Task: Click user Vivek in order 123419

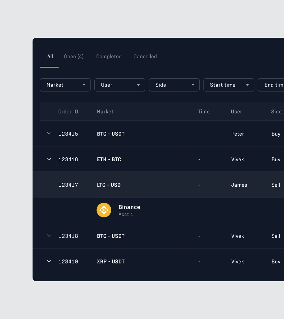Action: [238, 261]
